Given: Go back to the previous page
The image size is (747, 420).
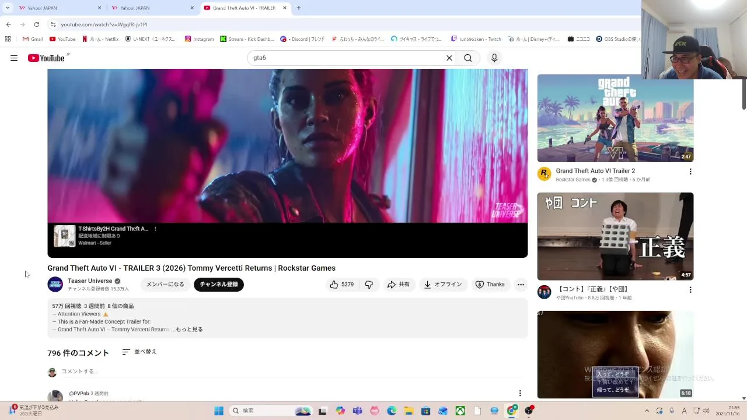Looking at the screenshot, I should (9, 24).
